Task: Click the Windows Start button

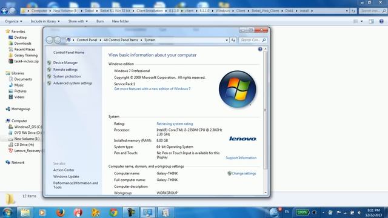Action: coord(7,213)
